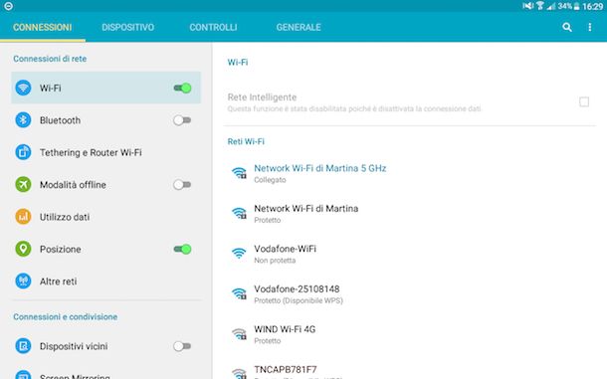
Task: Select the Wi-Fi icon in sidebar
Action: click(x=23, y=88)
